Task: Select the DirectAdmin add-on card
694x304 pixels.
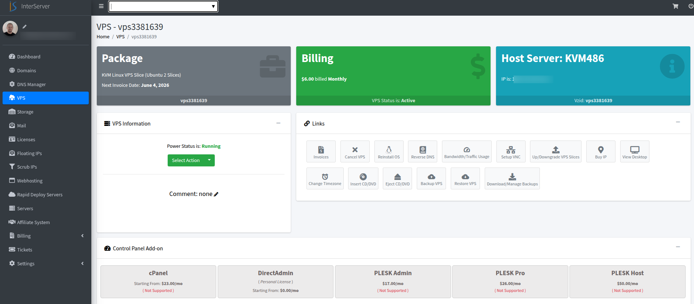Action: (275, 282)
